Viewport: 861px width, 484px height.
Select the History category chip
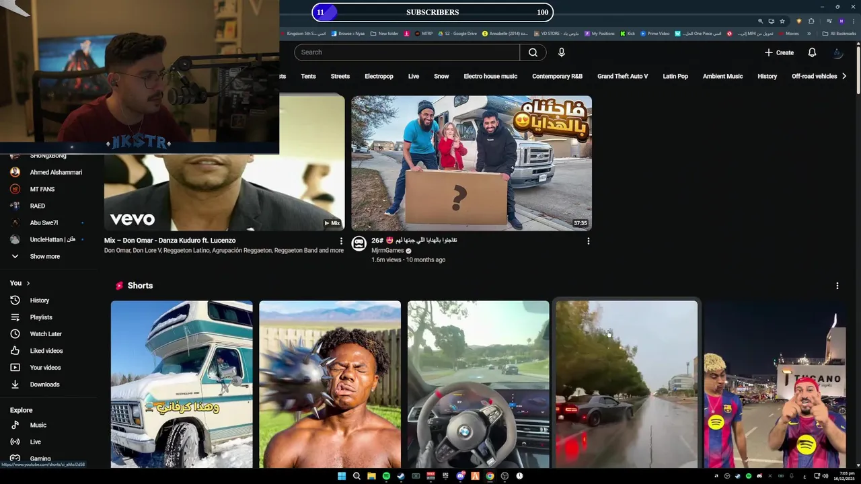pyautogui.click(x=768, y=77)
